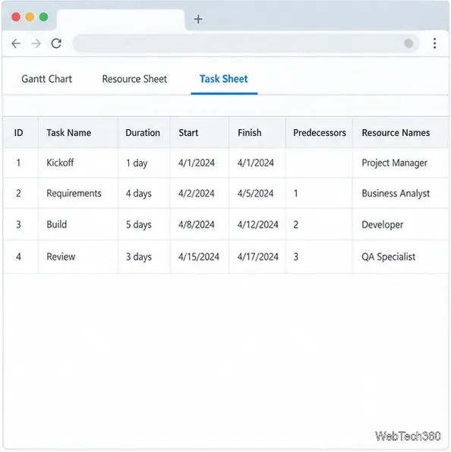Click the predecessor cell of the Build row
The image size is (451, 452).
pos(319,224)
